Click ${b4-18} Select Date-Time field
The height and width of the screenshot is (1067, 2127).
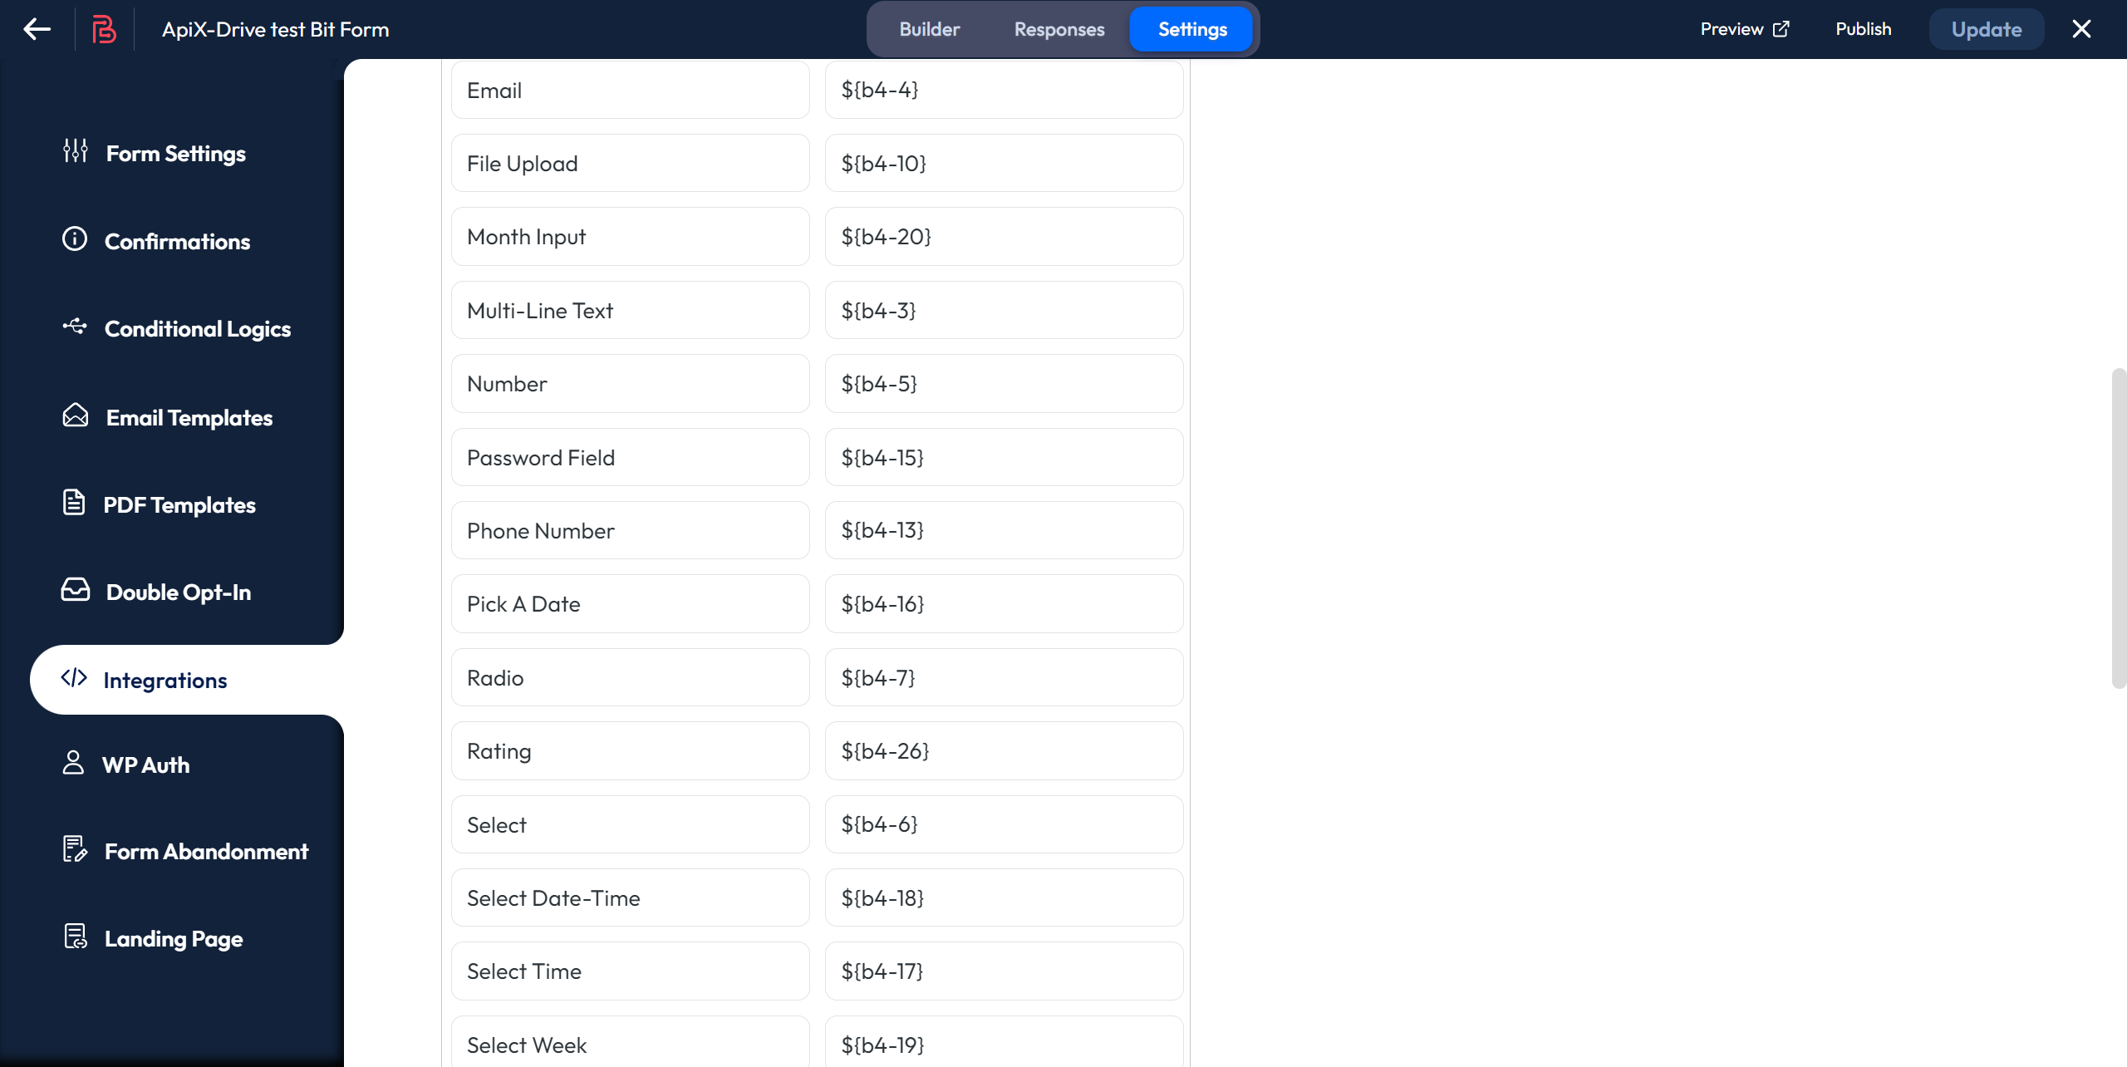[1004, 898]
